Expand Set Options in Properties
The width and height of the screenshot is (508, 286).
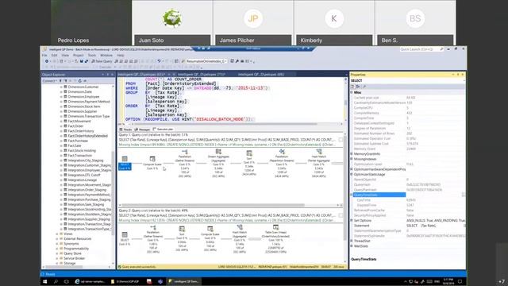point(352,221)
